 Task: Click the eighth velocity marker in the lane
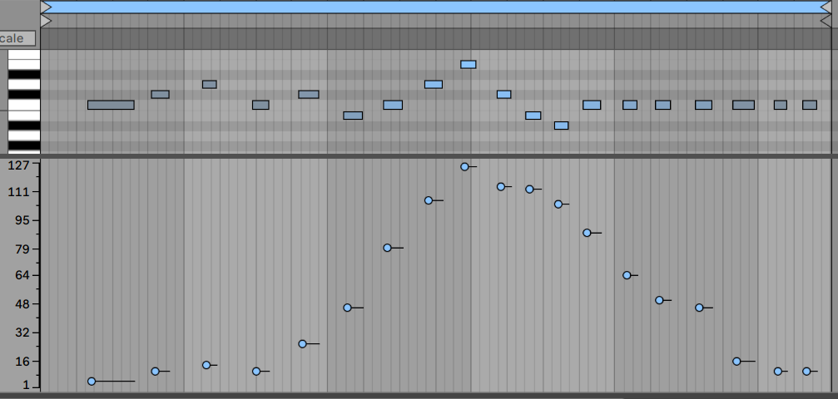(429, 200)
